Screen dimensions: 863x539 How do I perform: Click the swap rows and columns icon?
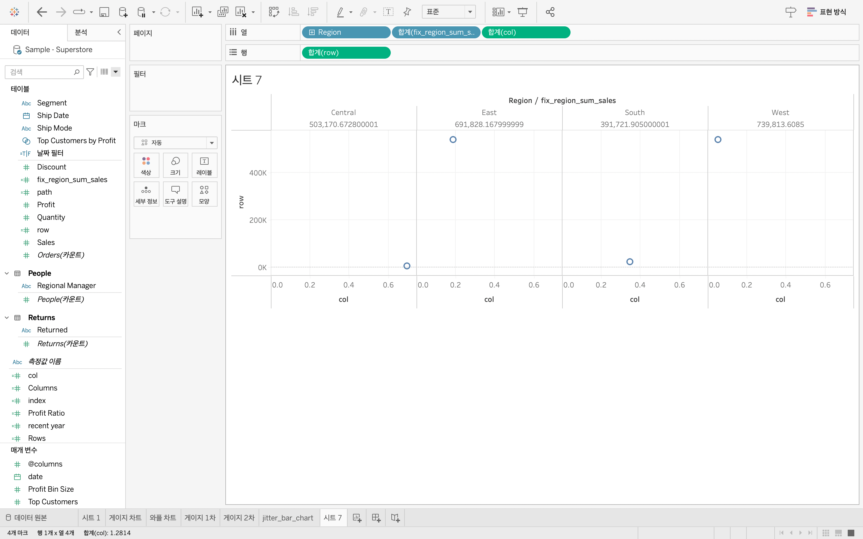274,12
